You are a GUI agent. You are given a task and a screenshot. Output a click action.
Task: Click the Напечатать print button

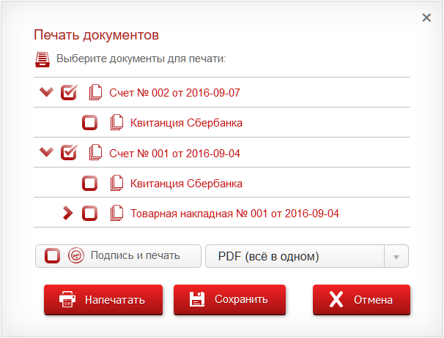click(x=103, y=300)
